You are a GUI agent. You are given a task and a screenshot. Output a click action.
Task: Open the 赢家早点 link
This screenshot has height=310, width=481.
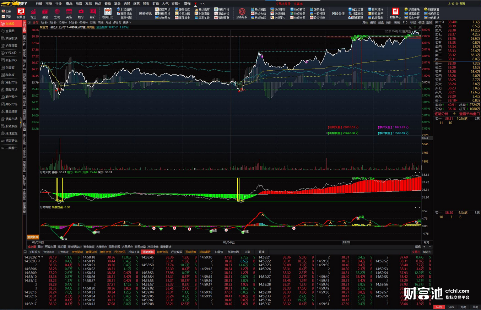(163, 10)
